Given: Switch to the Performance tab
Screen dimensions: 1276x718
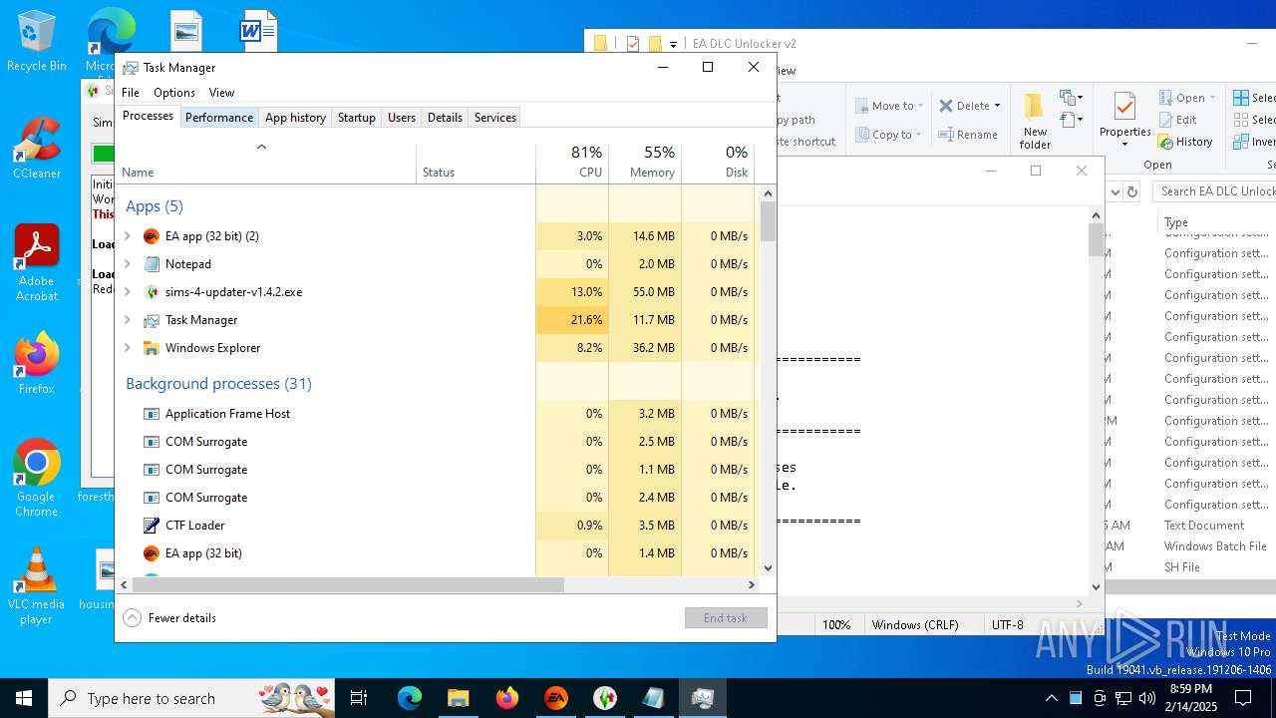Looking at the screenshot, I should pyautogui.click(x=219, y=118).
